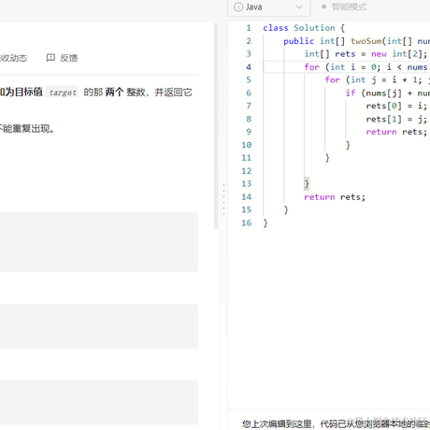Screen dimensions: 430x430
Task: Toggle the 智能模式 smart mode indicator
Action: (344, 7)
